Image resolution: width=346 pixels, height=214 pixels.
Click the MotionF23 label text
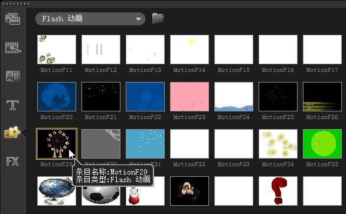click(190, 117)
